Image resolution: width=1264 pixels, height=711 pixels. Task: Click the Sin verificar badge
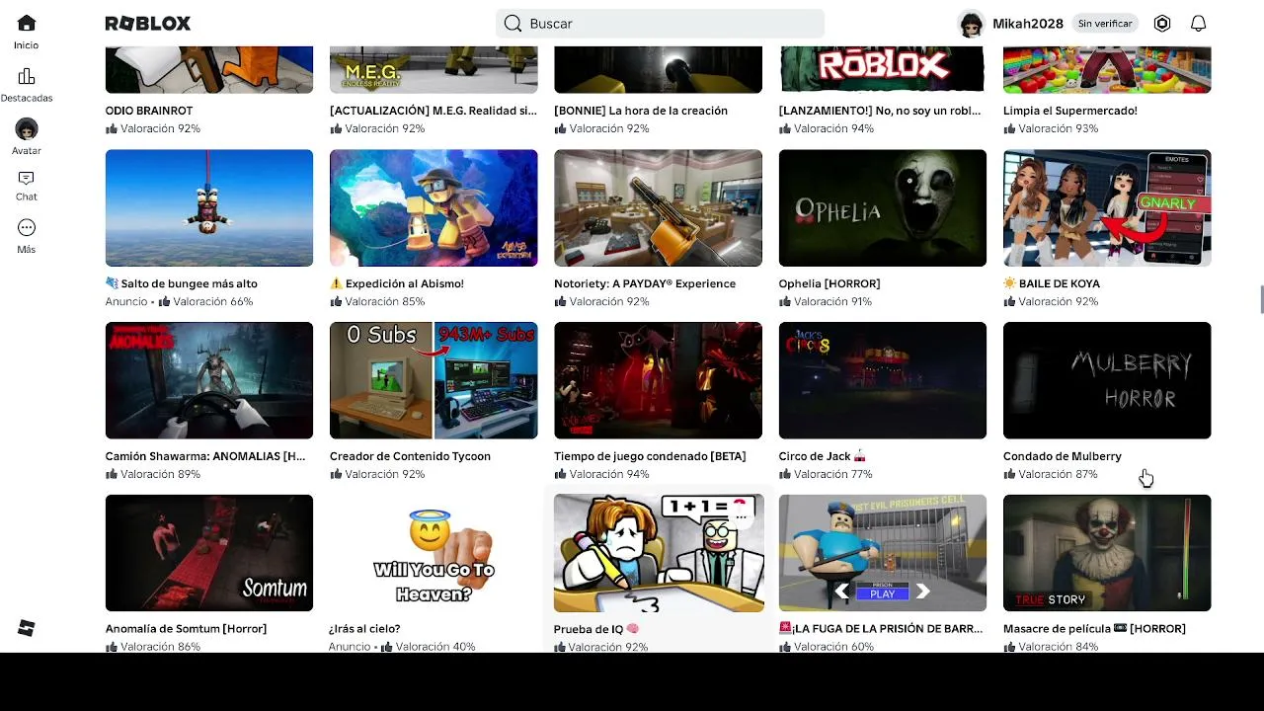1105,24
